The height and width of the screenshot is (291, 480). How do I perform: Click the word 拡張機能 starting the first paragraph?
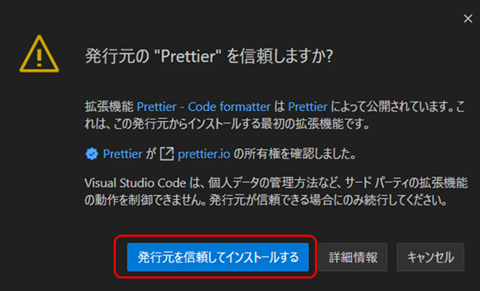click(109, 107)
